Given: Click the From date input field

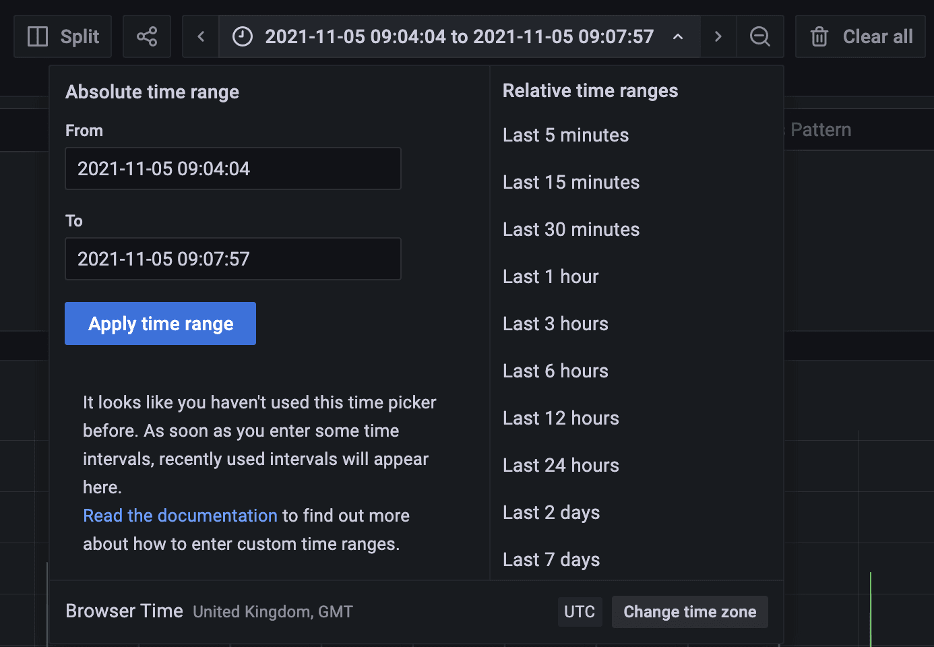Looking at the screenshot, I should coord(232,168).
